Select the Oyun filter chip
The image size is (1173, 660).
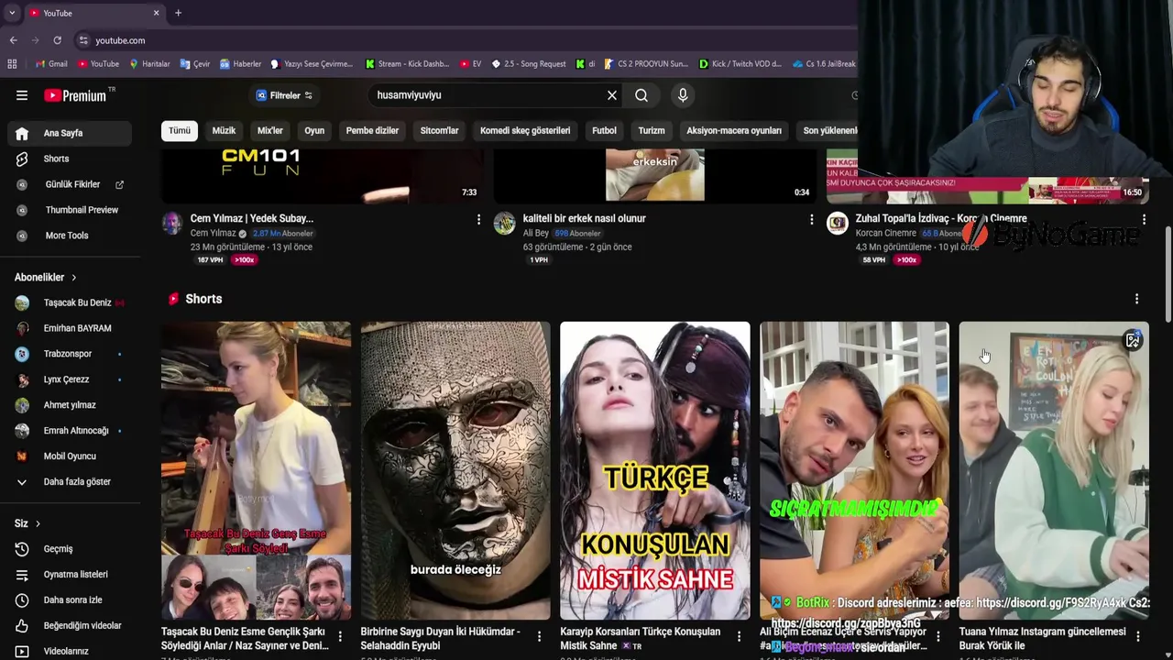pyautogui.click(x=314, y=130)
